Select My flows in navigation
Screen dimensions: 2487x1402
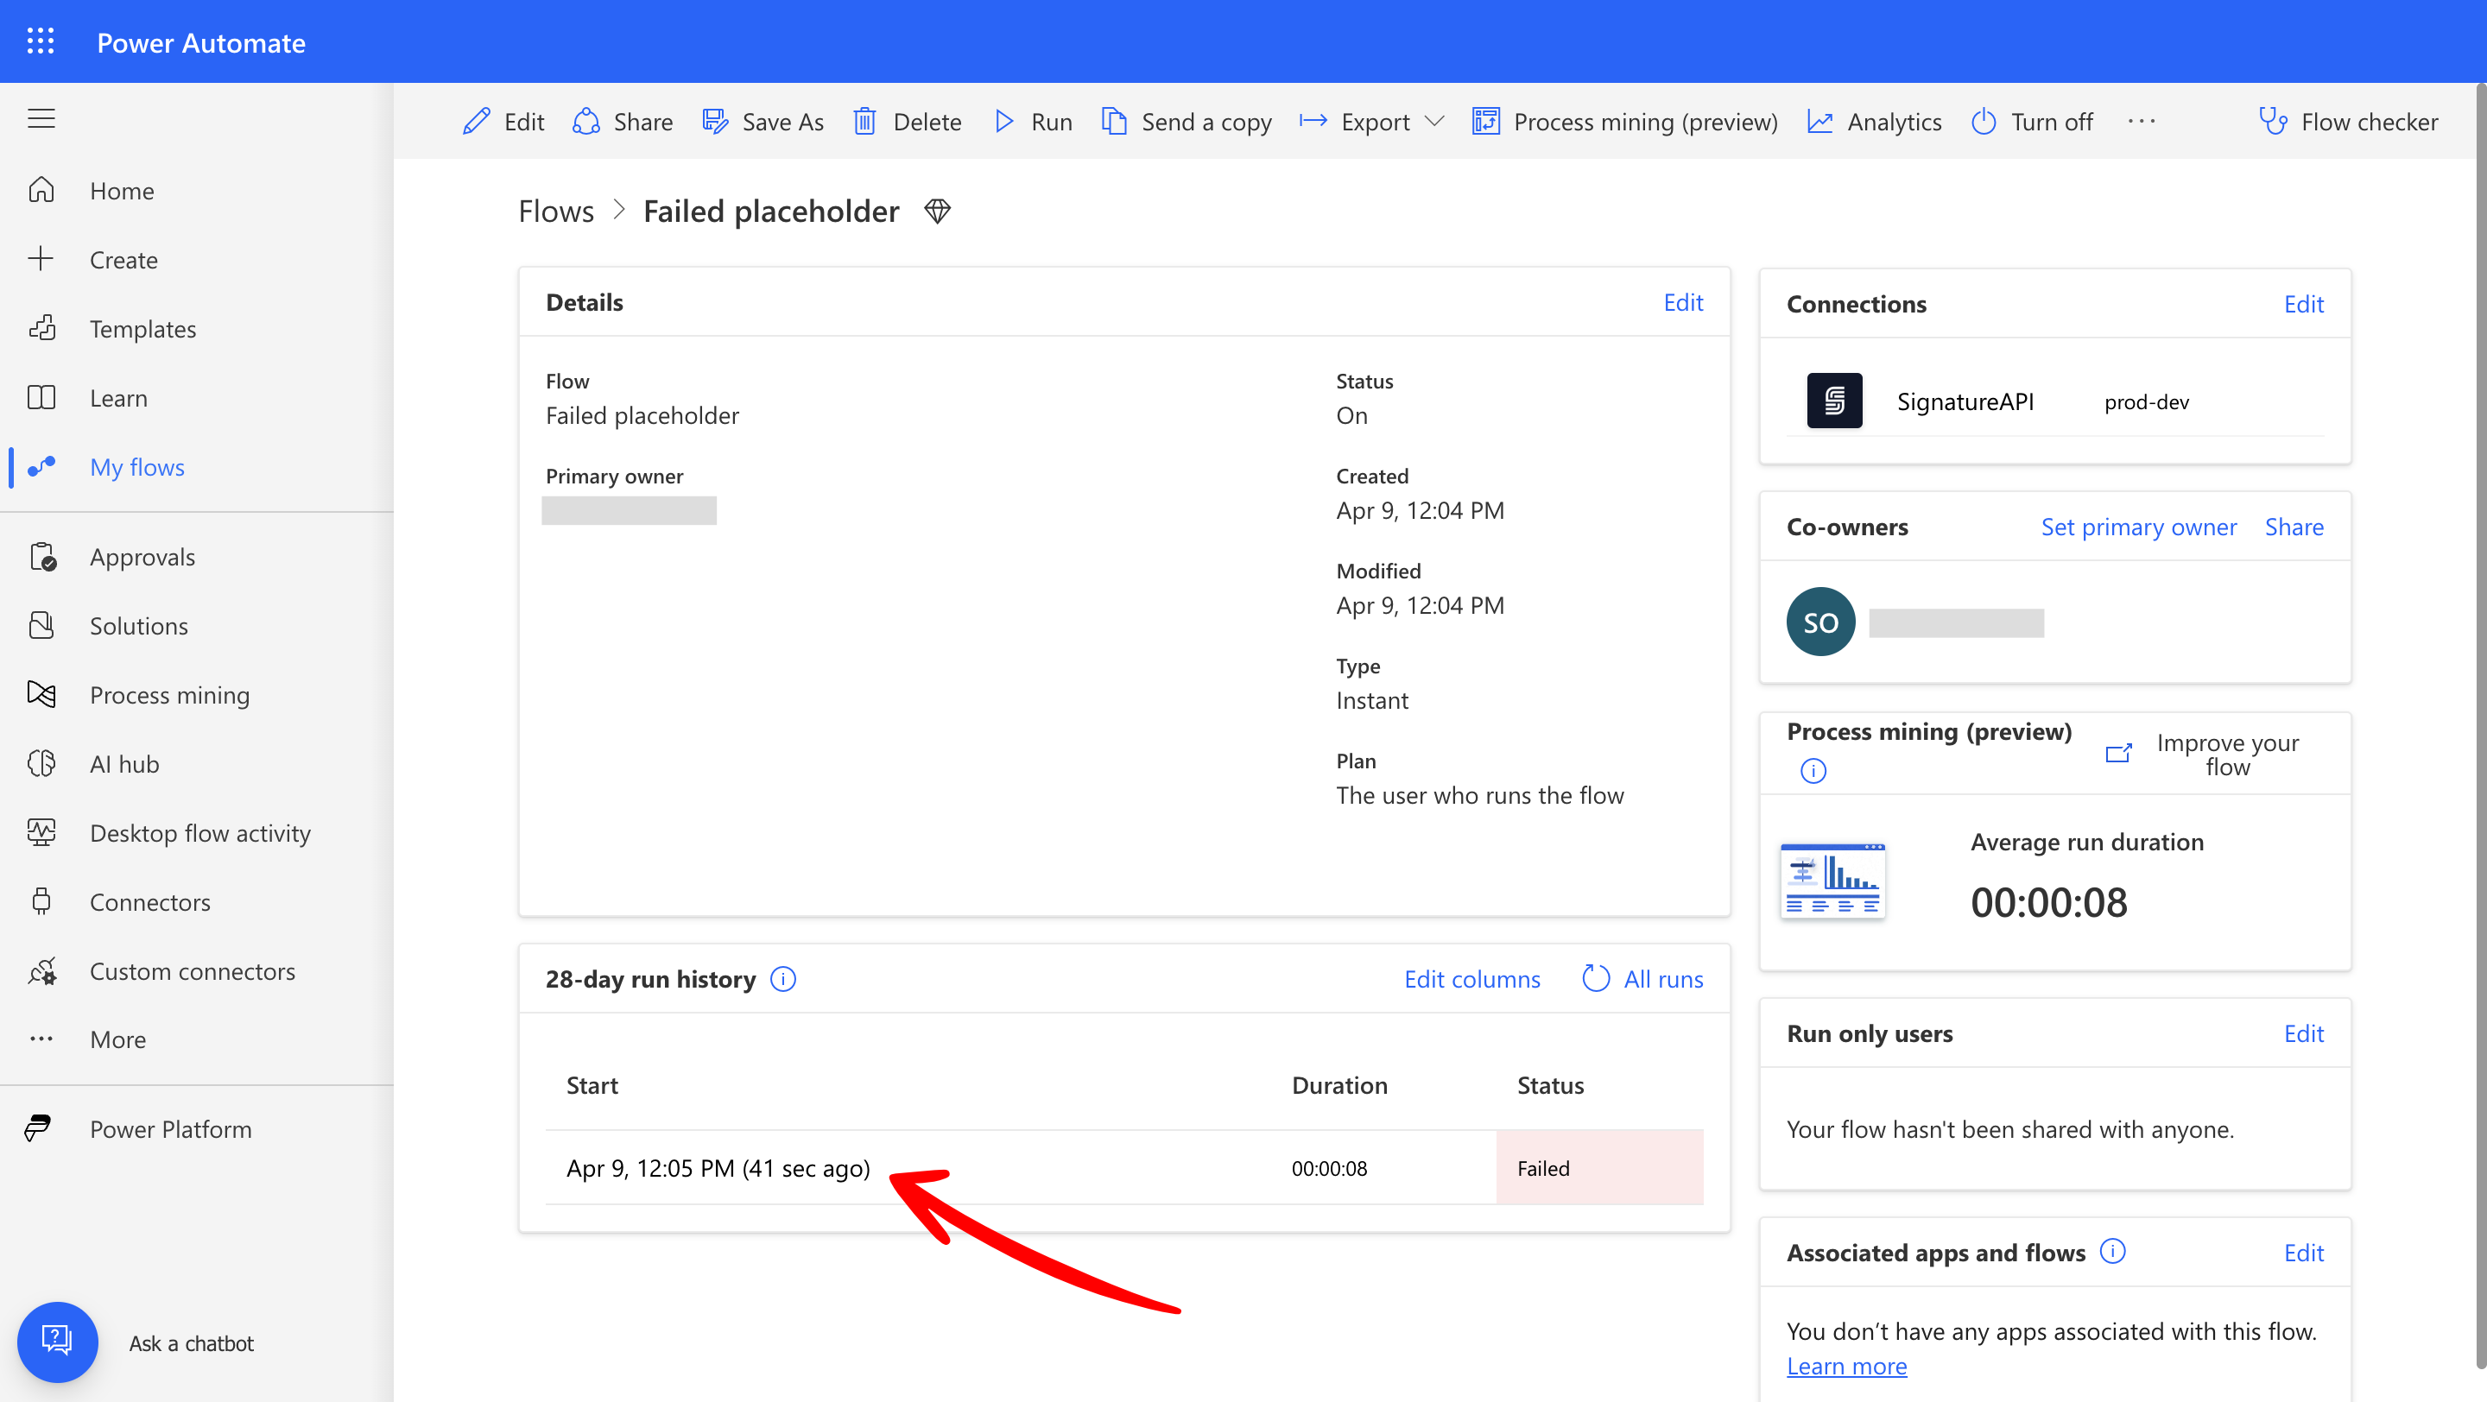pos(137,467)
